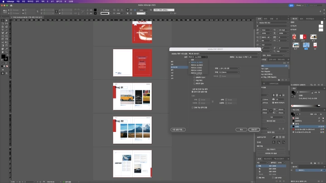The image size is (326, 183).
Task: Click the Share button icon top right
Action: pos(291,5)
